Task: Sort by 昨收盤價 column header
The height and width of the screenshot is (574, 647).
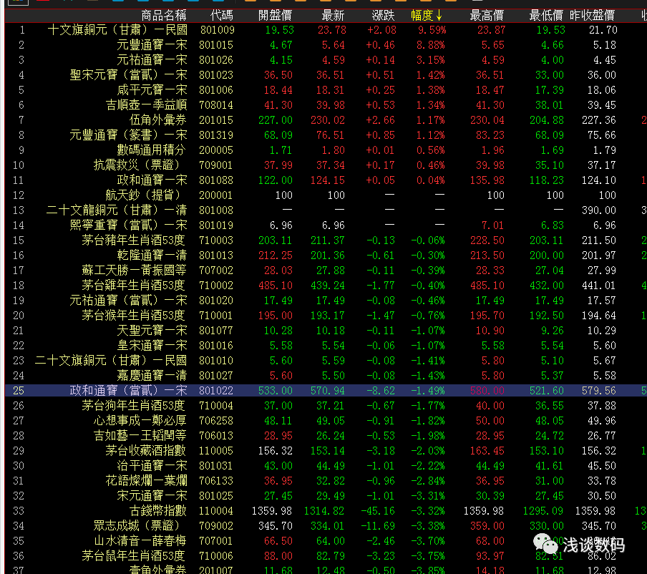Action: (x=592, y=16)
